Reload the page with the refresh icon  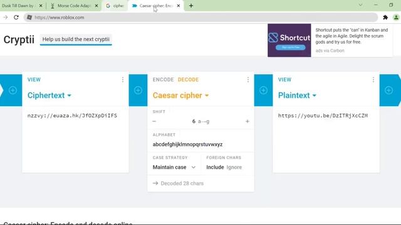[x=16, y=17]
